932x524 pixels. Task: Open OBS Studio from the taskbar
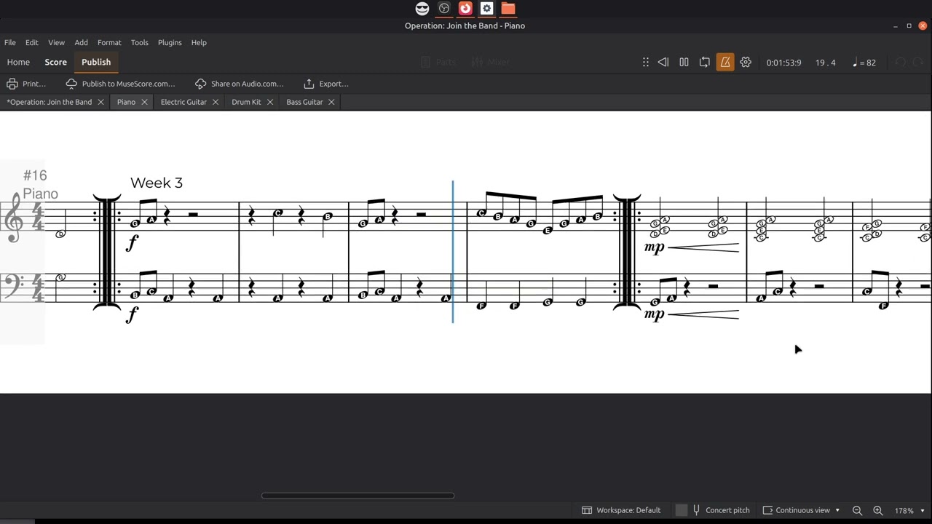[444, 9]
